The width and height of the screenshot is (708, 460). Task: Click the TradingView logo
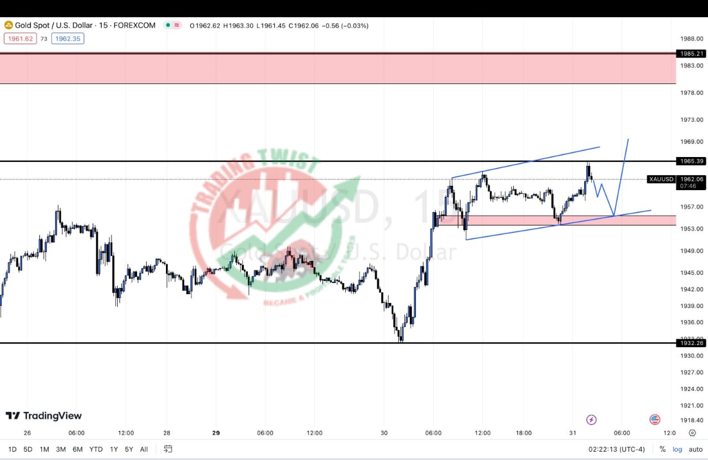pyautogui.click(x=44, y=416)
